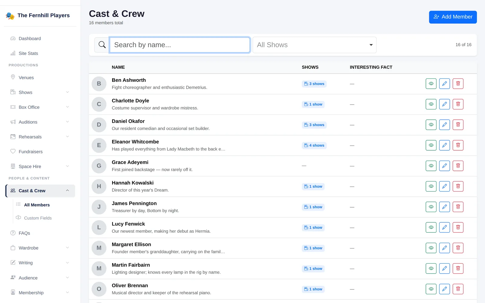Edit Grace Adeyemi with the pencil icon
The image size is (485, 303).
coord(444,166)
